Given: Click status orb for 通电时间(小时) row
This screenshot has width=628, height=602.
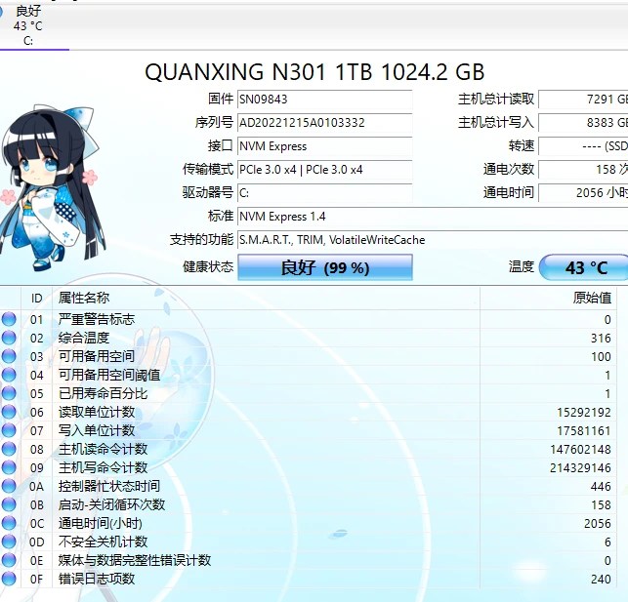Looking at the screenshot, I should click(9, 523).
